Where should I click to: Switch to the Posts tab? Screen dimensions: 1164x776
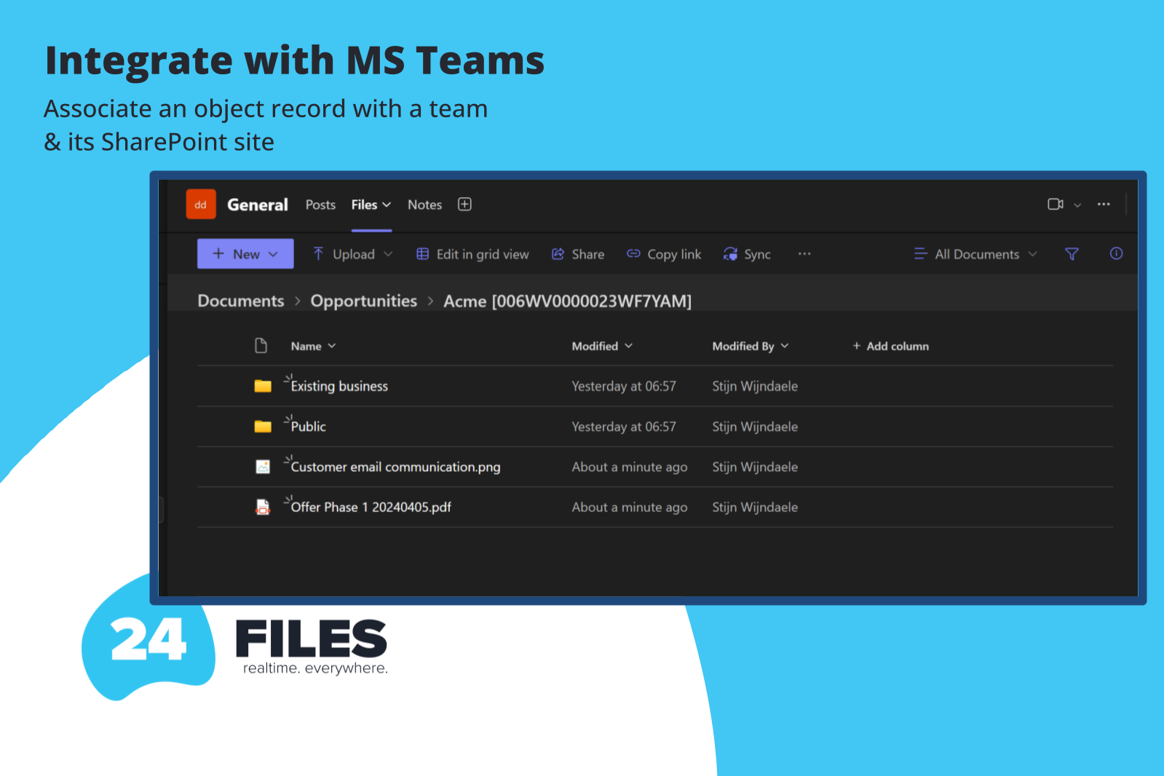tap(320, 205)
